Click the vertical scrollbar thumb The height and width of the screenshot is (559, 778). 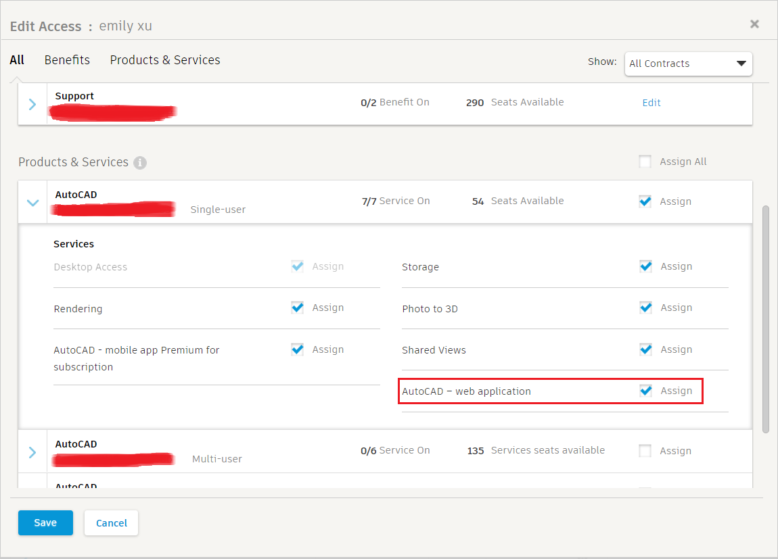tap(766, 318)
